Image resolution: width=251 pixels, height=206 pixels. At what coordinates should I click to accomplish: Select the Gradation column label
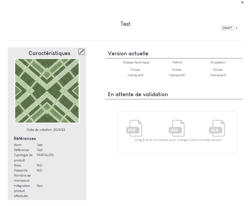[x=218, y=62]
